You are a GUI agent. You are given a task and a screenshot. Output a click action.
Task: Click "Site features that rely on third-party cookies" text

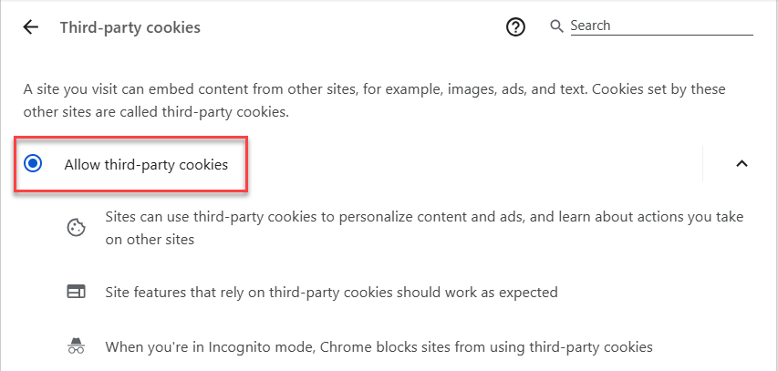click(265, 293)
